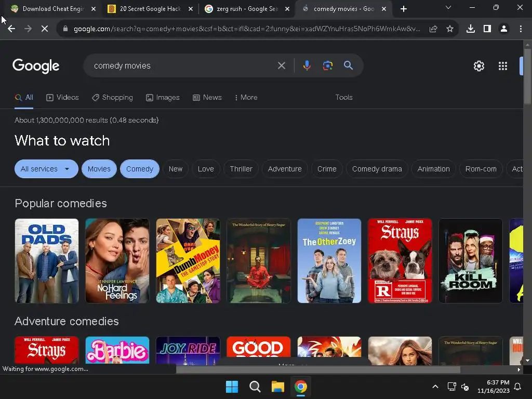
Task: Open the Windows Start menu
Action: [232, 387]
